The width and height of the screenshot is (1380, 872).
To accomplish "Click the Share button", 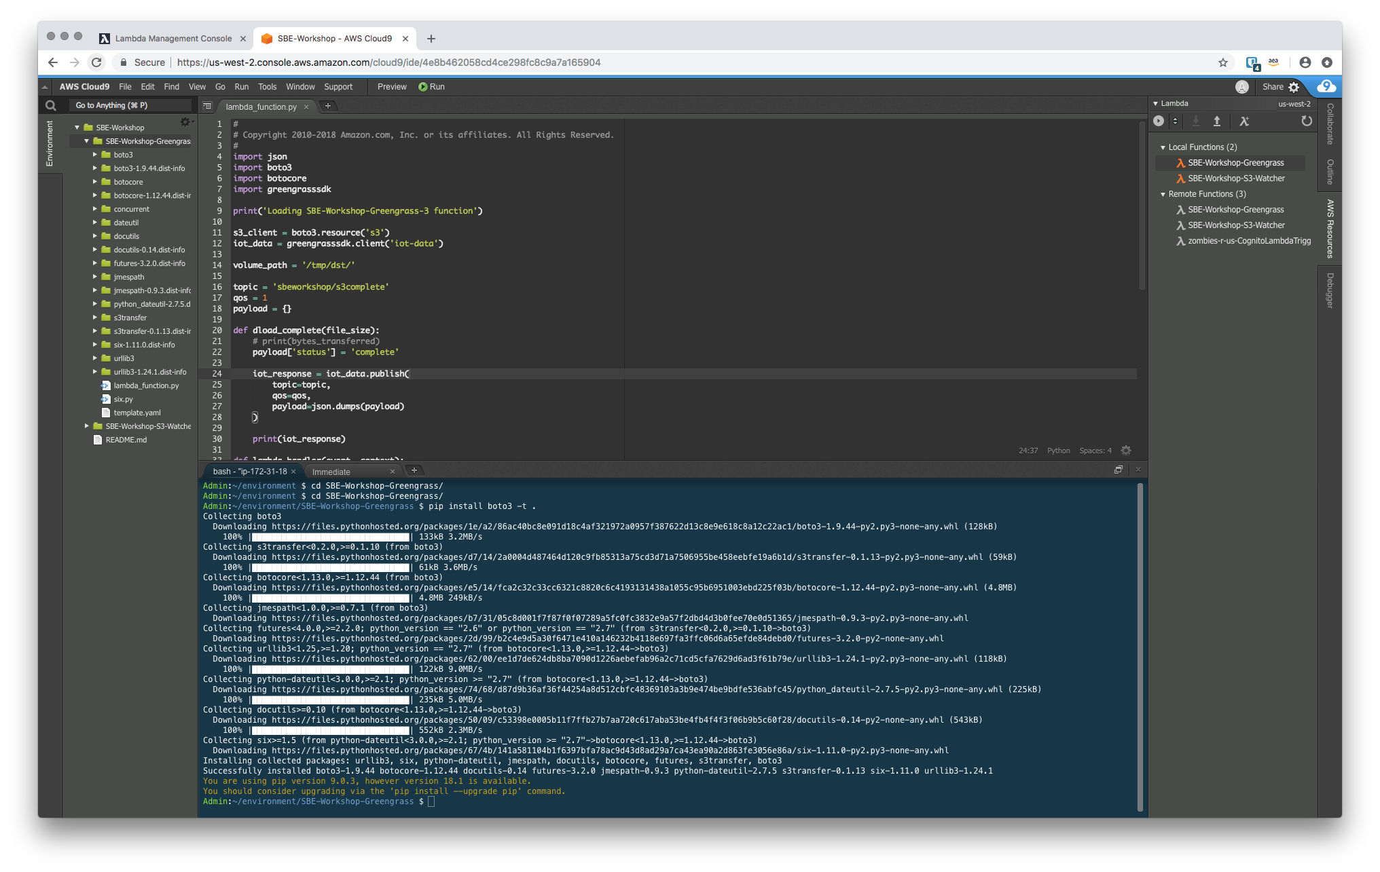I will point(1273,87).
